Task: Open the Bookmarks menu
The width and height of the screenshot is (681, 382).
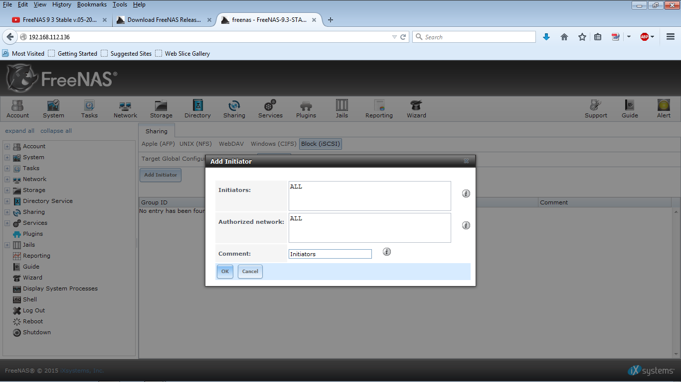Action: pyautogui.click(x=92, y=4)
